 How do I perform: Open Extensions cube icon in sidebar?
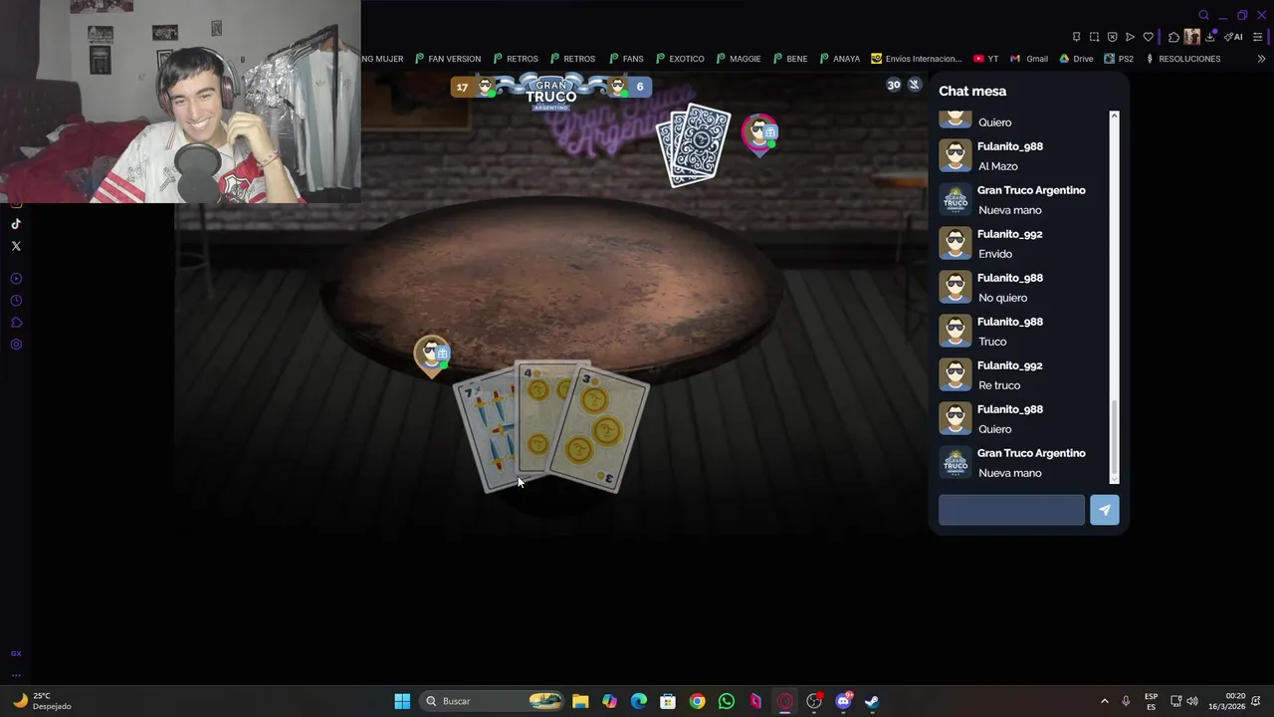[16, 323]
